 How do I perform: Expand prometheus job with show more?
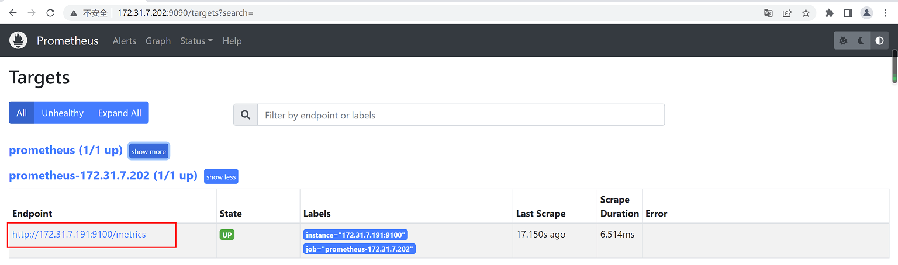click(x=148, y=151)
